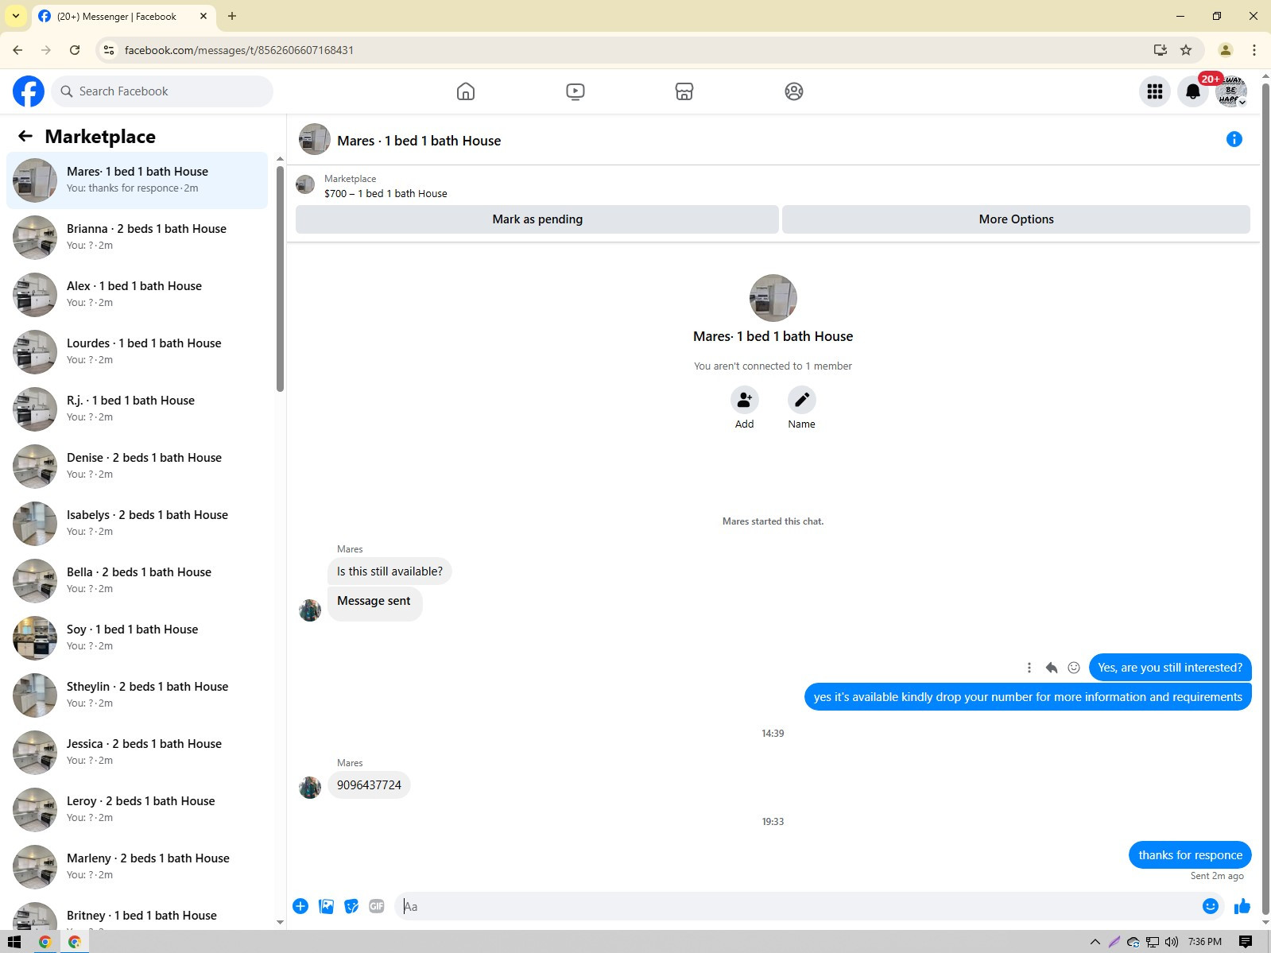Open chat with Isabelys, 2 beds 1 bath
1271x953 pixels.
138,524
